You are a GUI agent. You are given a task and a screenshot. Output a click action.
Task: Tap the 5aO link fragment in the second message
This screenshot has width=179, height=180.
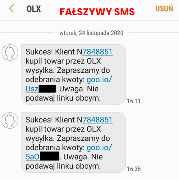pyautogui.click(x=33, y=157)
